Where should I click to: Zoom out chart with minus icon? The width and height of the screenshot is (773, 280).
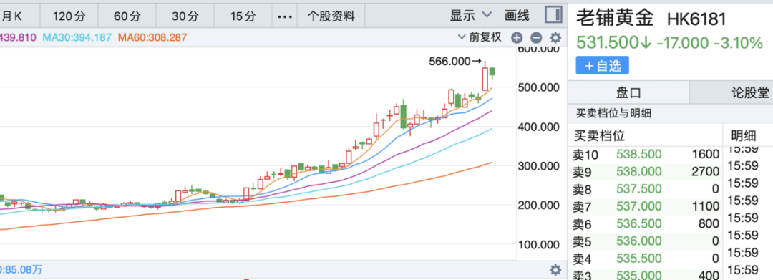(536, 37)
